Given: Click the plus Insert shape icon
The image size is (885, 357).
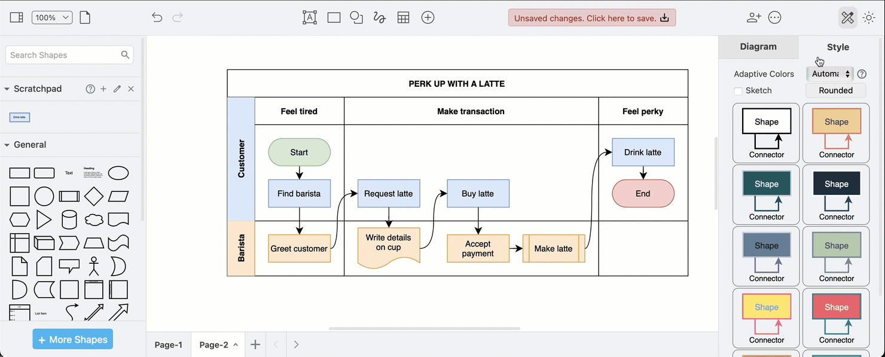Looking at the screenshot, I should pos(428,17).
